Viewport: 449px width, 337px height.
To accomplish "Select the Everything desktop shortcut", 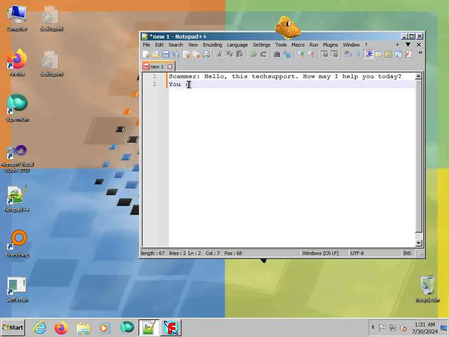I will (x=17, y=243).
